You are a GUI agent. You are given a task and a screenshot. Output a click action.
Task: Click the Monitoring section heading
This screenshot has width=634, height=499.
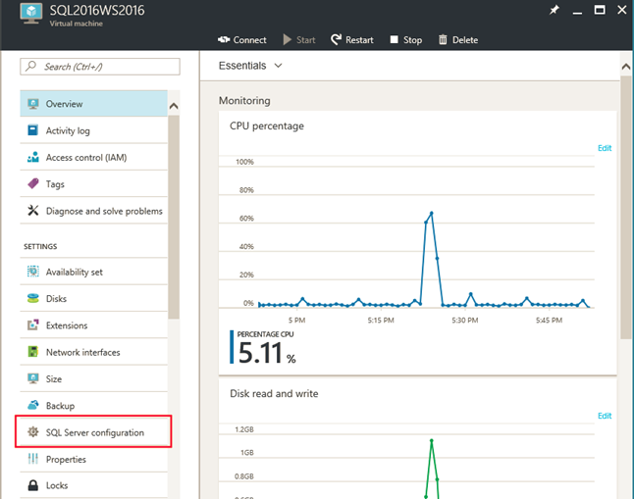[x=244, y=101]
